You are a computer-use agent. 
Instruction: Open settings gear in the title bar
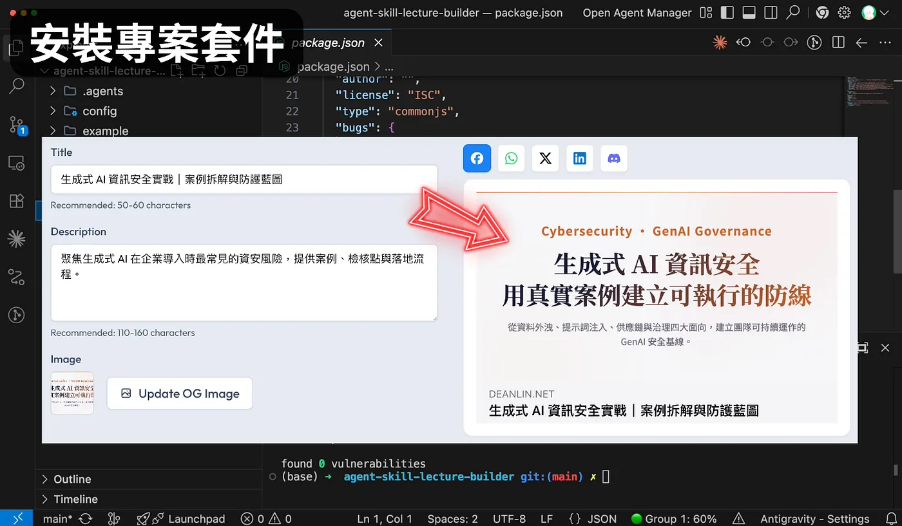pos(844,12)
